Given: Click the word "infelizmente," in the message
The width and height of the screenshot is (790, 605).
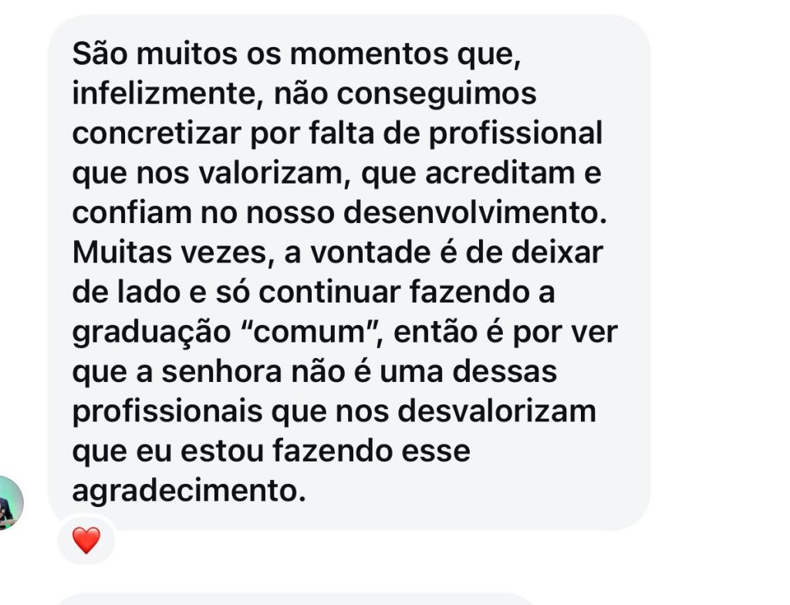Looking at the screenshot, I should (x=168, y=94).
